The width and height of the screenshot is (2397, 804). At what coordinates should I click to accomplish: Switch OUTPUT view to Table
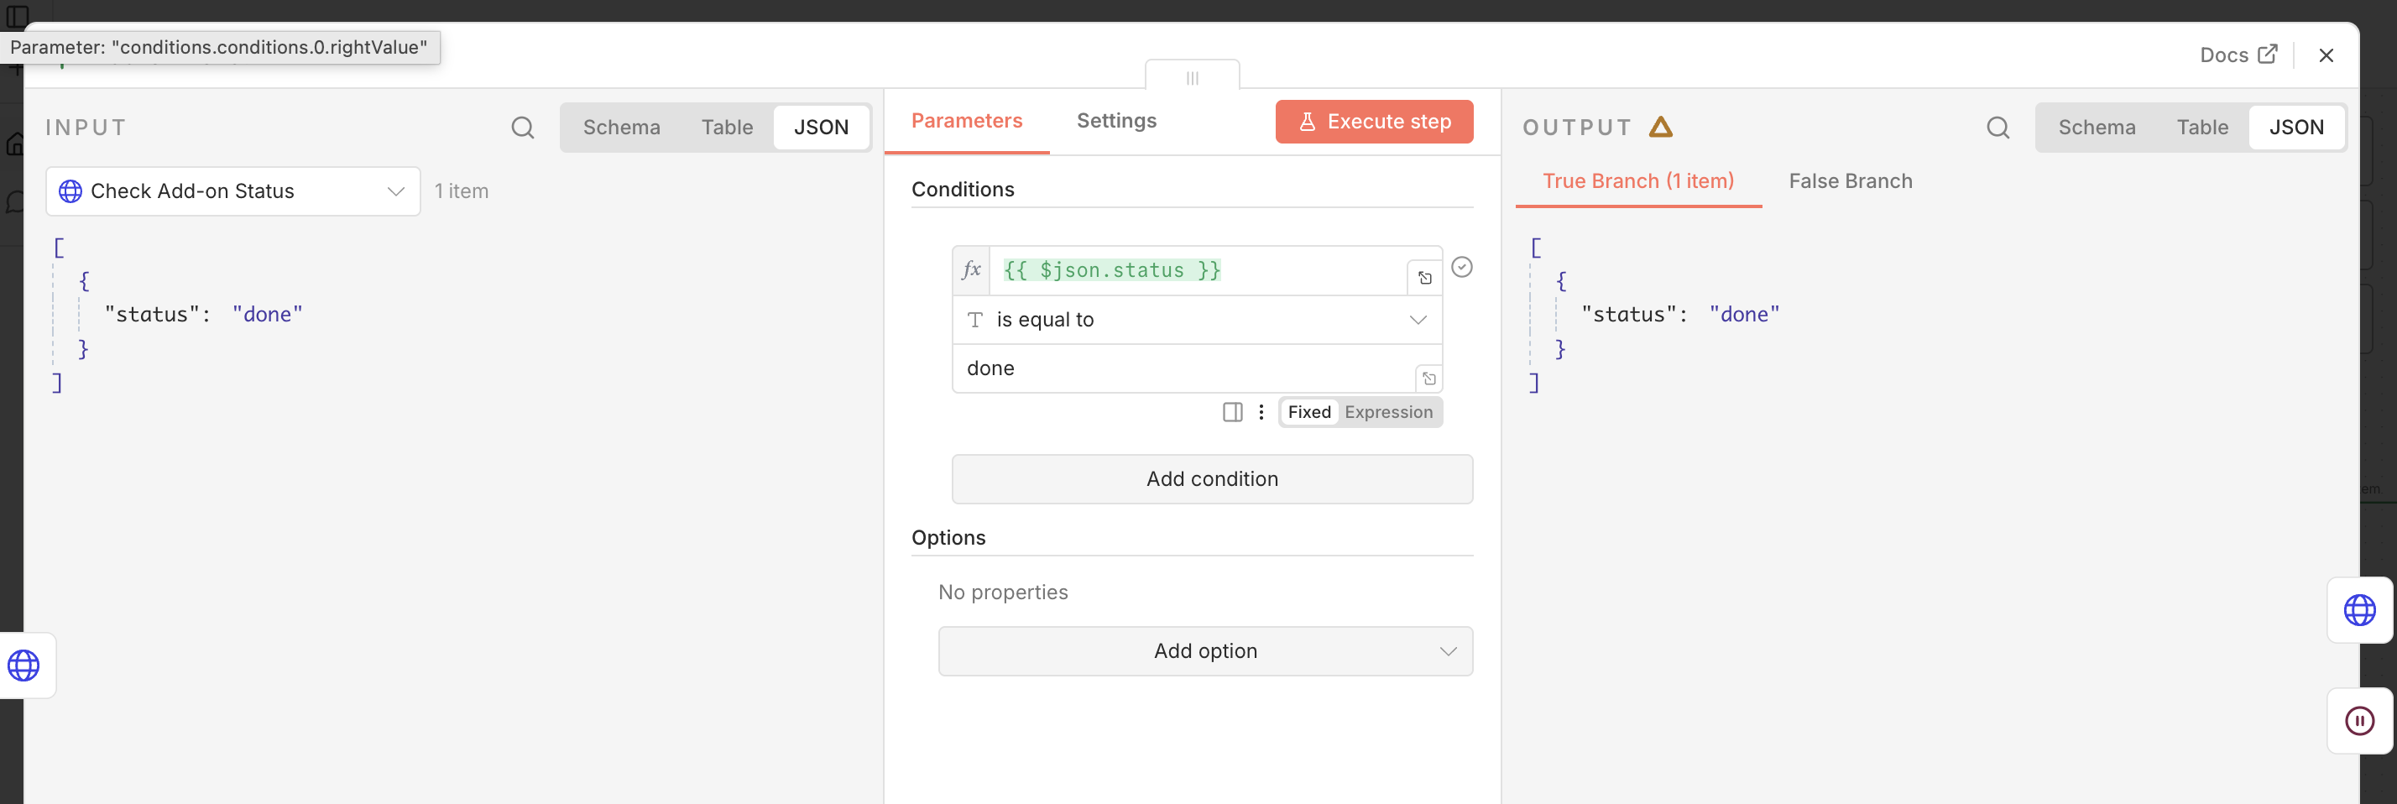tap(2201, 128)
